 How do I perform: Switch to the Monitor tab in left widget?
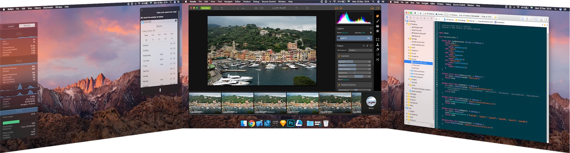(x=27, y=25)
